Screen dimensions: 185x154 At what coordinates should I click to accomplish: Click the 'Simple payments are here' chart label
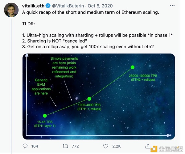[64, 67]
